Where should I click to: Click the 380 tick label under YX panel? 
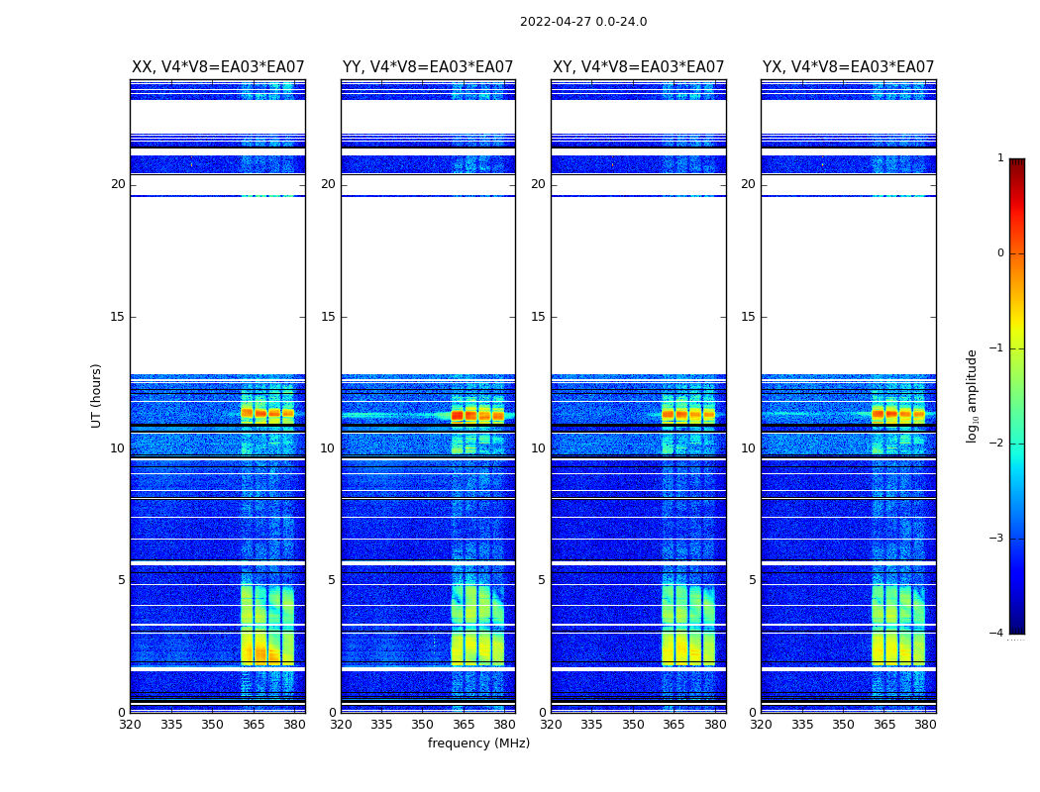(925, 726)
